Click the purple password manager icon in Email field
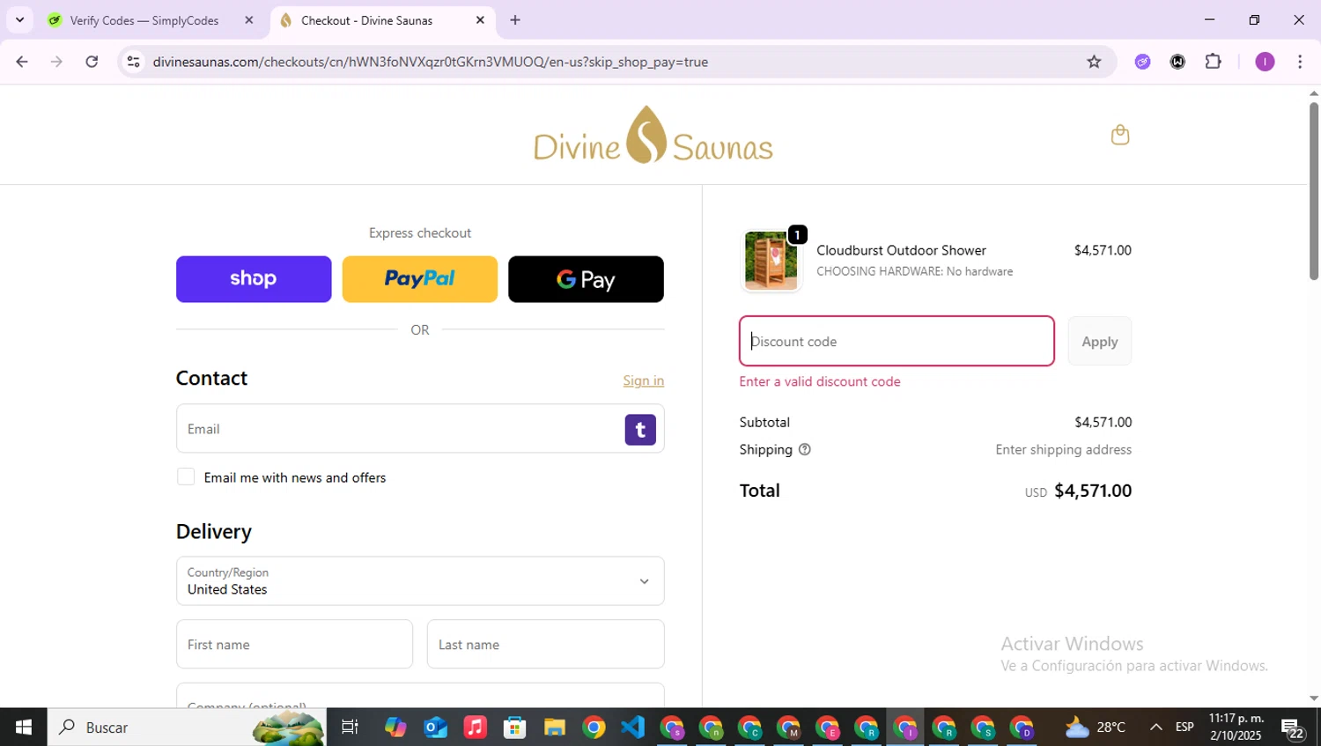The height and width of the screenshot is (746, 1321). tap(640, 429)
